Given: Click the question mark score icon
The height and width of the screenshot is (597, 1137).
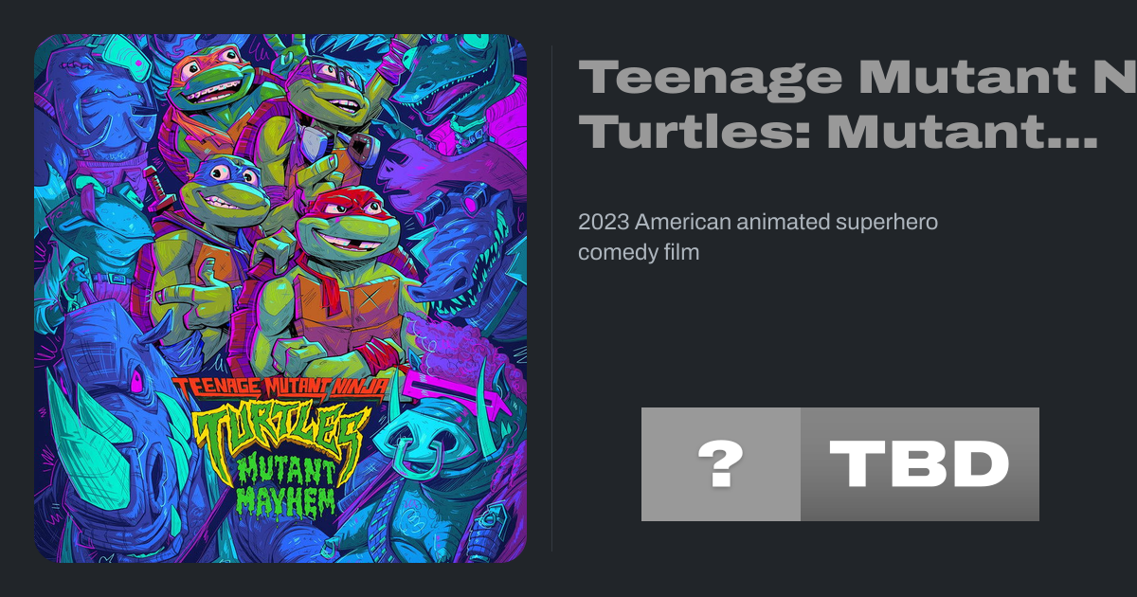Looking at the screenshot, I should pos(720,464).
